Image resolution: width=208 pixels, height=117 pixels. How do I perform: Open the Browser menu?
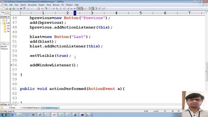coord(56,5)
